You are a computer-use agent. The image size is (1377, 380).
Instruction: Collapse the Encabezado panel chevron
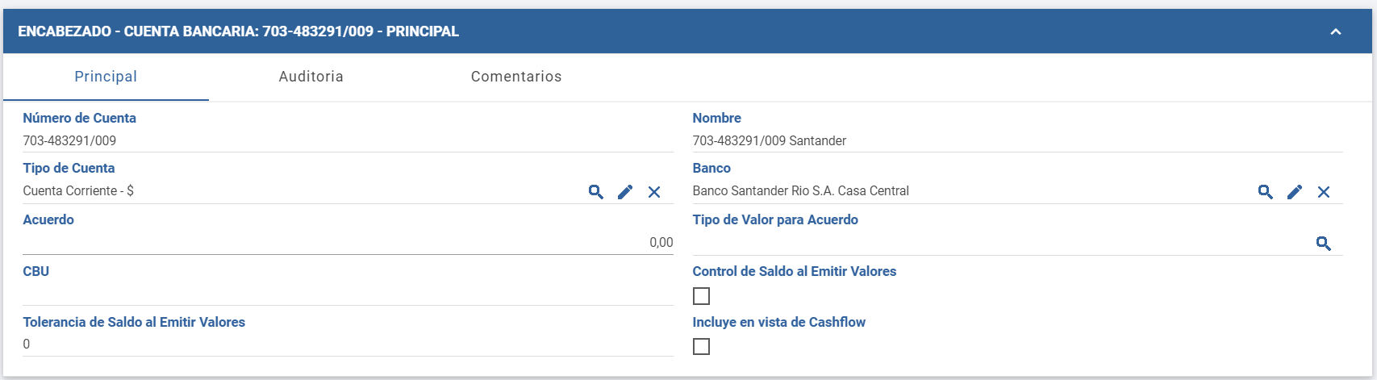(x=1336, y=32)
